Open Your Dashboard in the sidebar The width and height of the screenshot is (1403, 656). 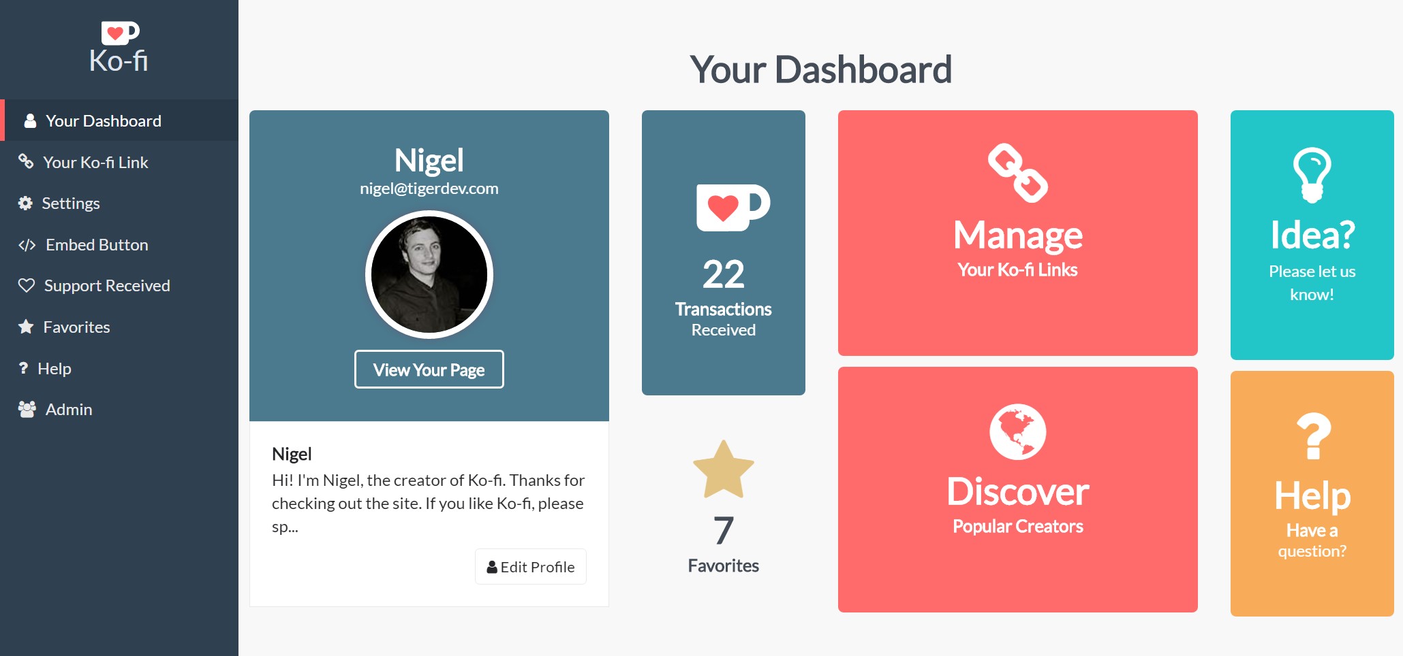[x=103, y=121]
